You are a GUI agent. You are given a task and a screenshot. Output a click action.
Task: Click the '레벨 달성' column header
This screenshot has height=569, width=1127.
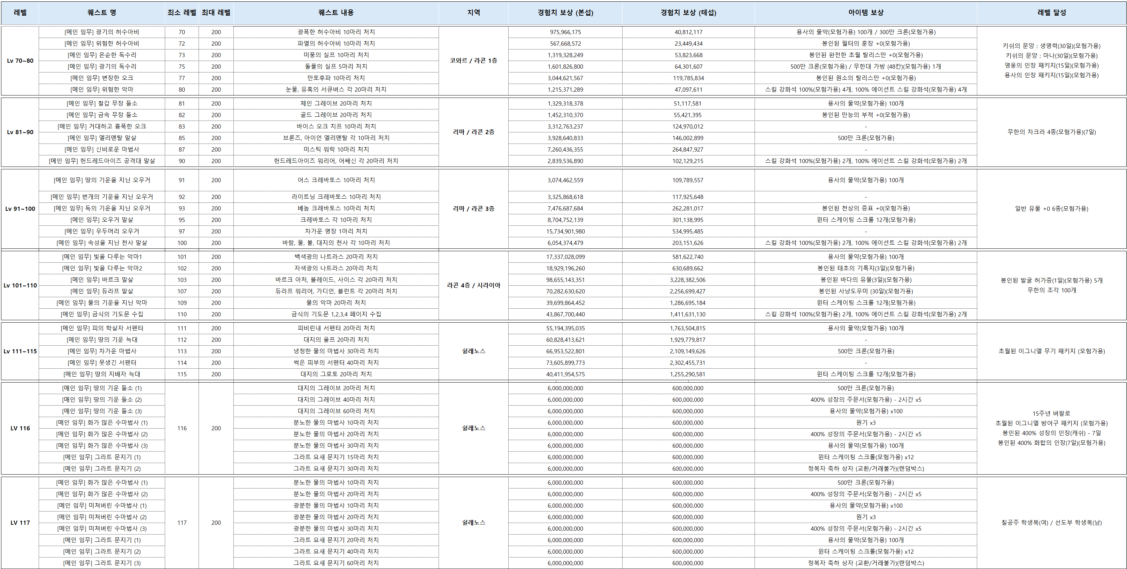click(1051, 13)
